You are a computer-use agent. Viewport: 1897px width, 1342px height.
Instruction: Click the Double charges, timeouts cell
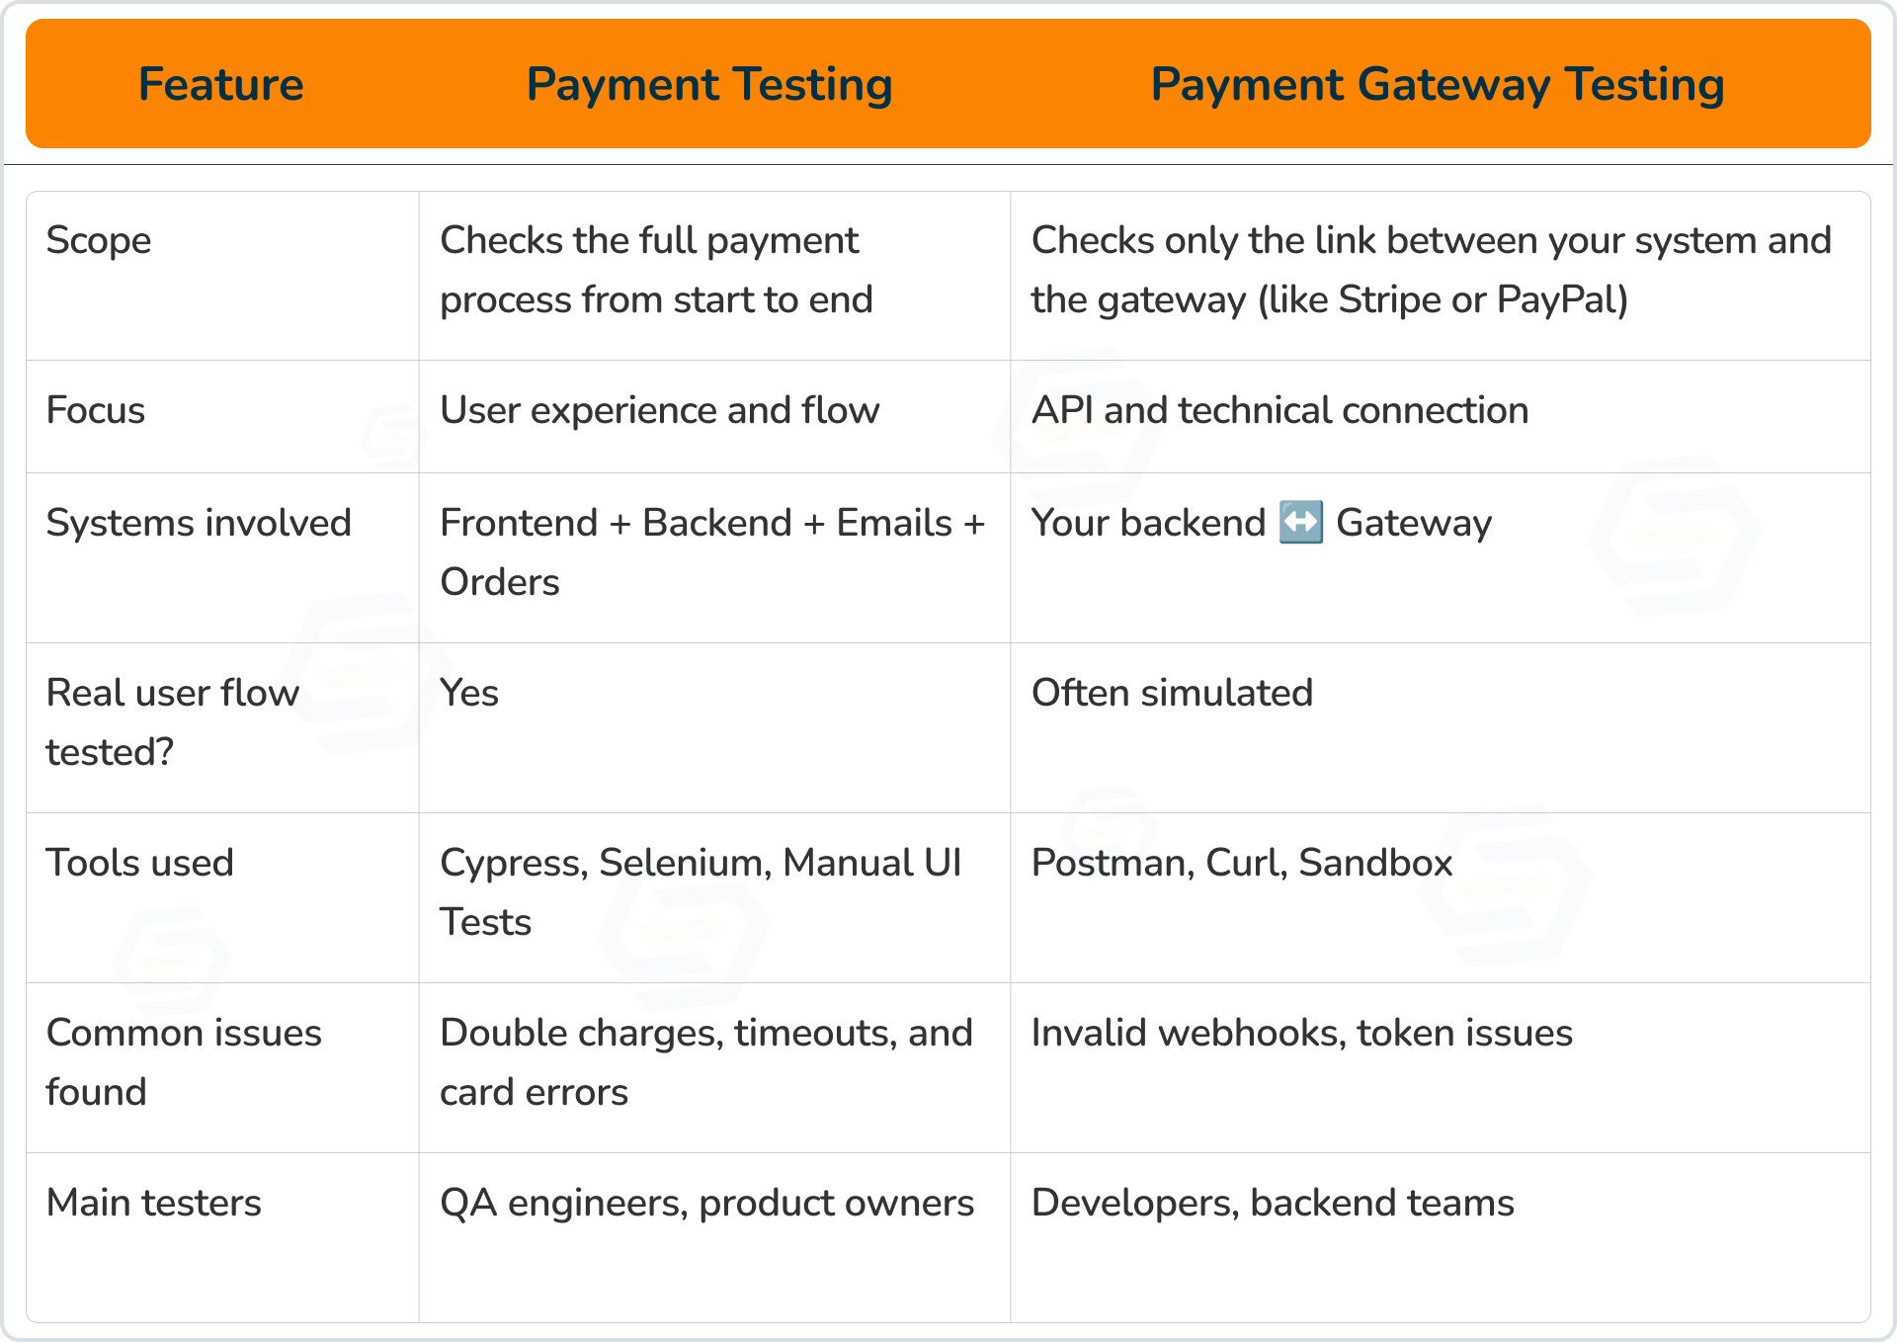(705, 1062)
